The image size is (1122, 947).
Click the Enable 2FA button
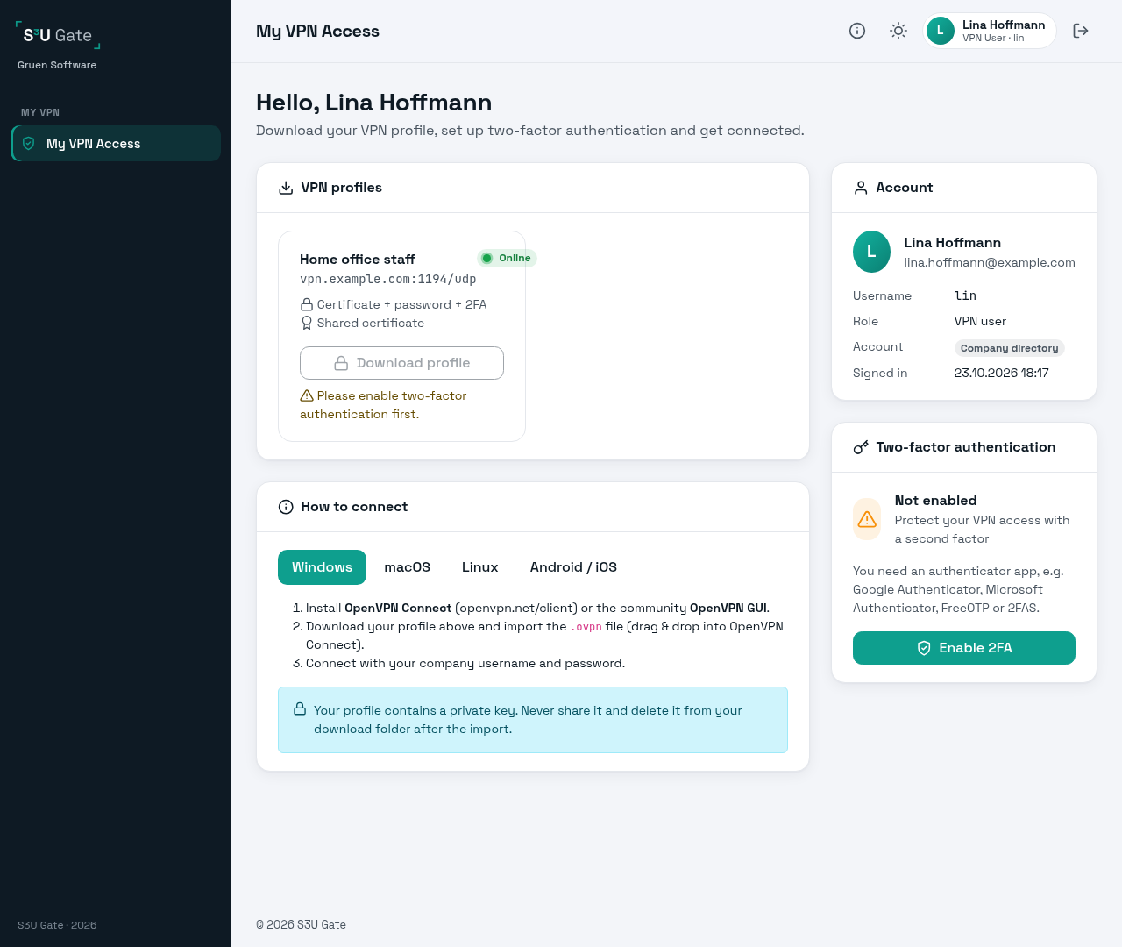[963, 648]
